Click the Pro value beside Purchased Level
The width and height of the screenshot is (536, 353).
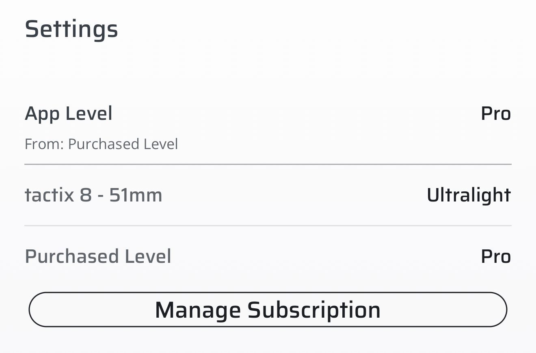pos(495,256)
